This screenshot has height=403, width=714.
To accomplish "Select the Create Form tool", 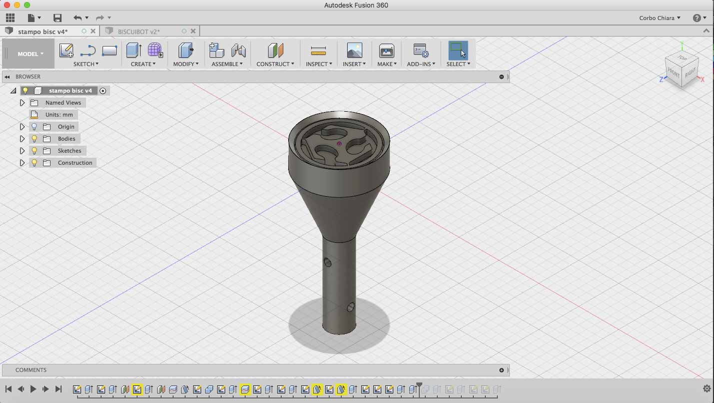I will tap(155, 51).
